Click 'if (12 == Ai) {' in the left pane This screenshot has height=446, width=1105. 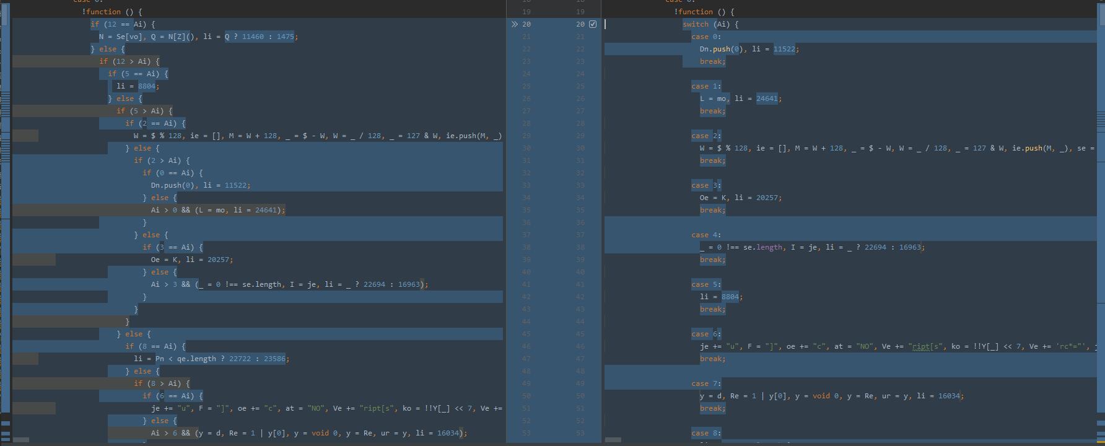pyautogui.click(x=123, y=24)
